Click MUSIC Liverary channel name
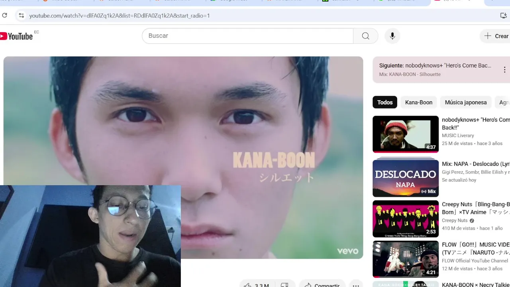 click(x=458, y=136)
